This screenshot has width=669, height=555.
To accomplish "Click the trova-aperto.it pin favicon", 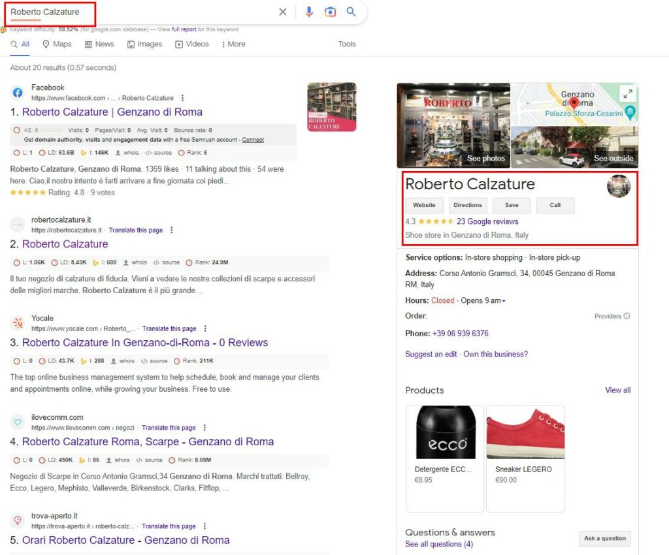I will click(x=18, y=520).
